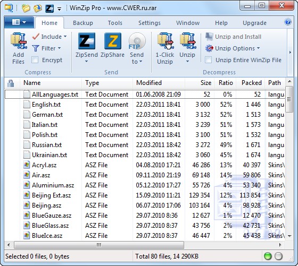
Task: Click the ZipSend quick-access icon in title bar
Action: point(49,8)
